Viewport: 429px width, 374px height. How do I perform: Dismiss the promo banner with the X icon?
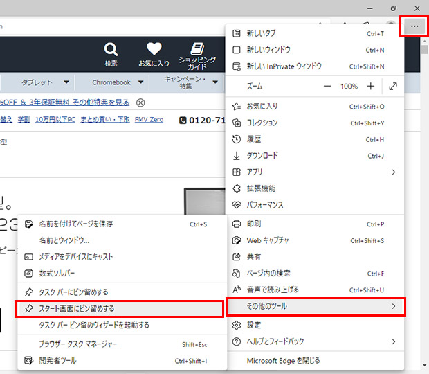[x=140, y=103]
